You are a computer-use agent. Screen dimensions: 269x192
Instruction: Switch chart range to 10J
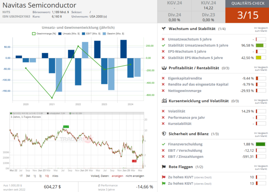pos(47,176)
